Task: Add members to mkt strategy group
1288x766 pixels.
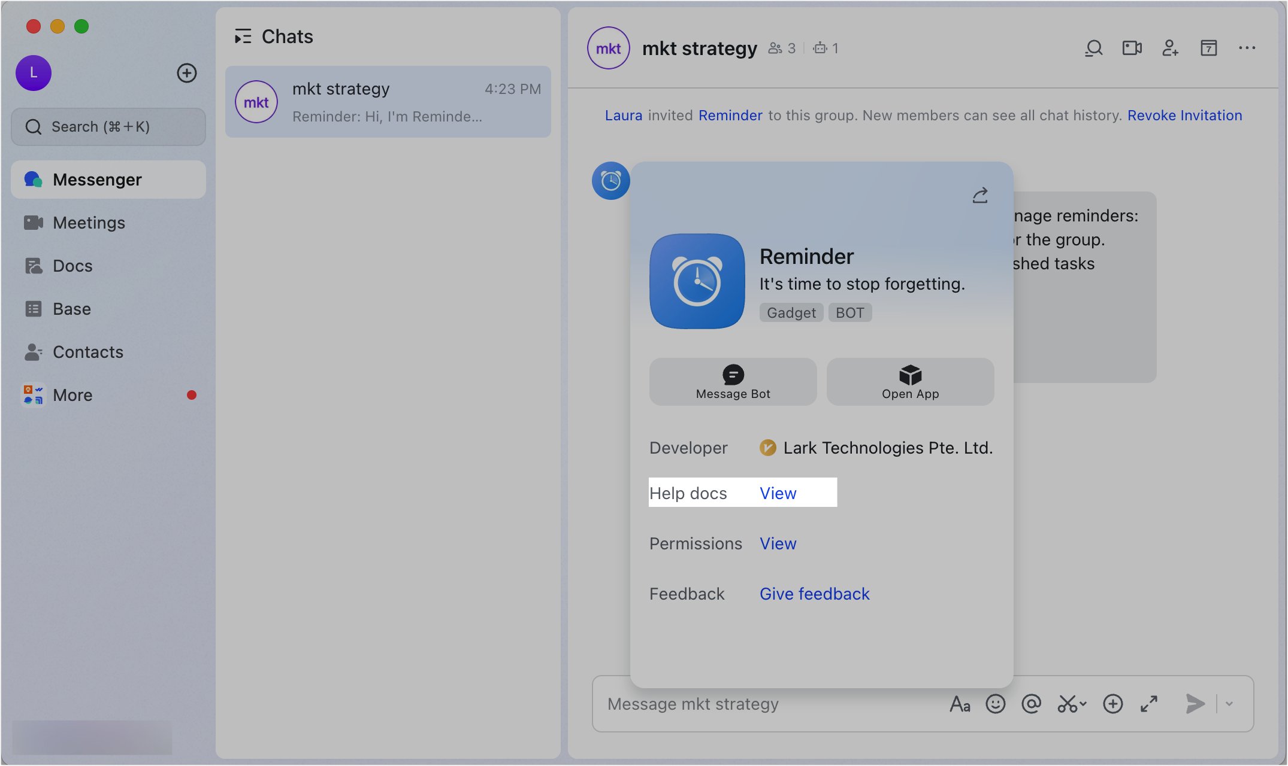Action: (1170, 48)
